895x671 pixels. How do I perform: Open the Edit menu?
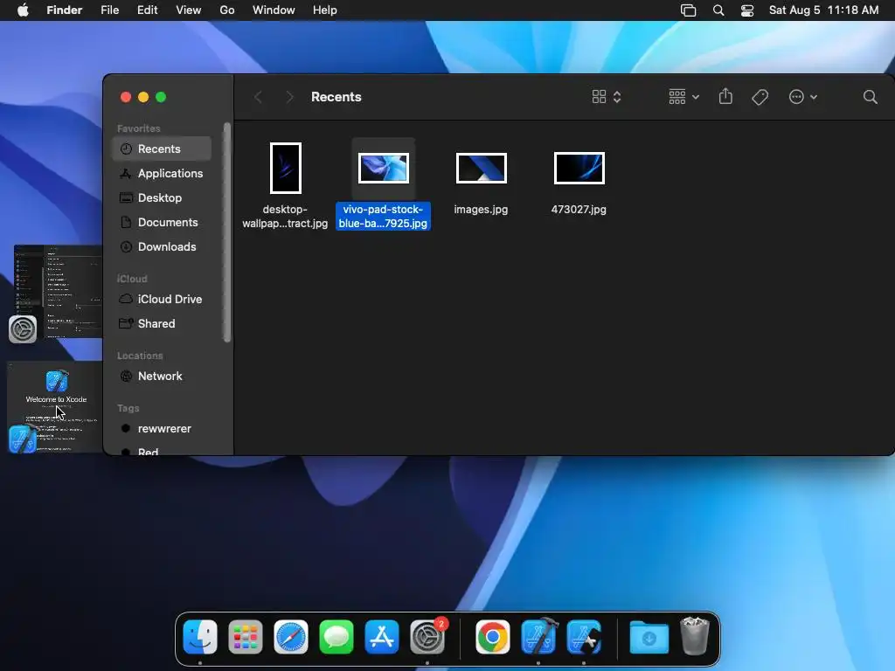[147, 10]
